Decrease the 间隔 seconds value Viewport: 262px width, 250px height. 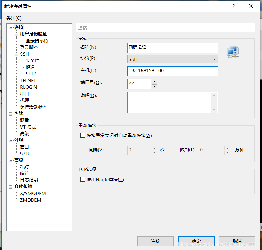(155, 152)
